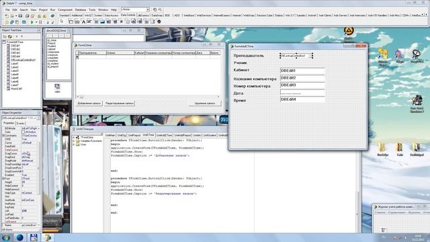
Task: Select the 'cabinet' field in the dm.ADOQCtime list
Action: [51, 49]
